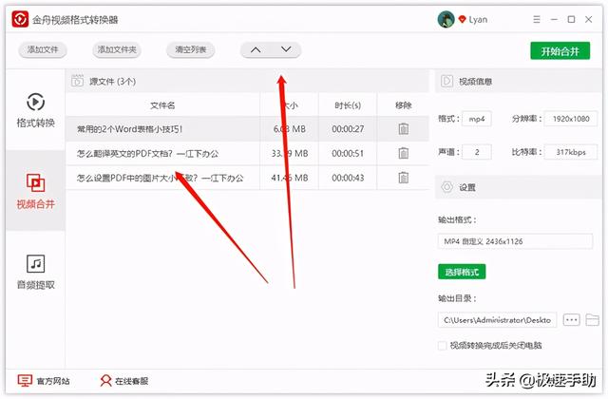Choose output format via 选择格式 button

point(462,272)
